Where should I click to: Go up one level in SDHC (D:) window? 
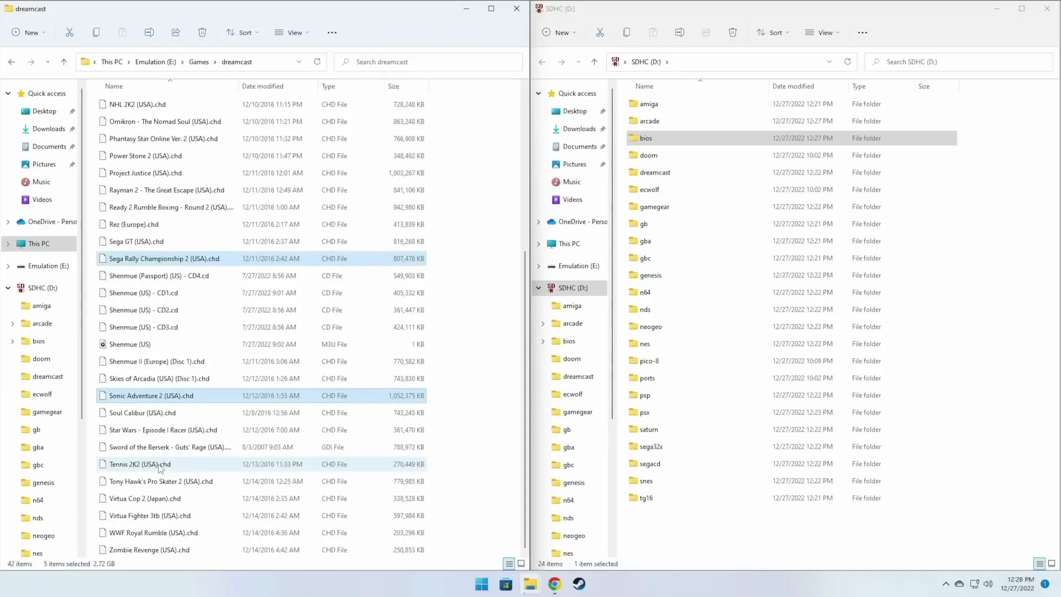[x=594, y=62]
